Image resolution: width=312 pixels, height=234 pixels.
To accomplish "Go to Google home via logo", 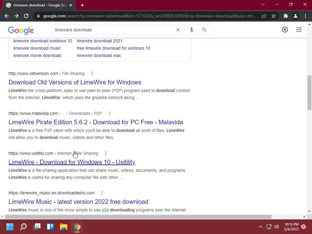I will click(x=21, y=30).
